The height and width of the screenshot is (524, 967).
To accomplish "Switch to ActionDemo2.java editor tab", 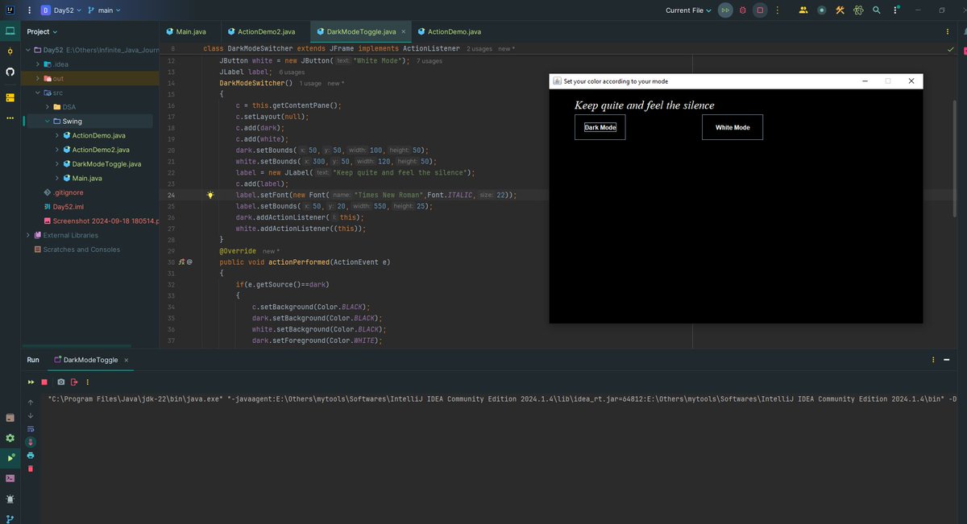I will 260,31.
